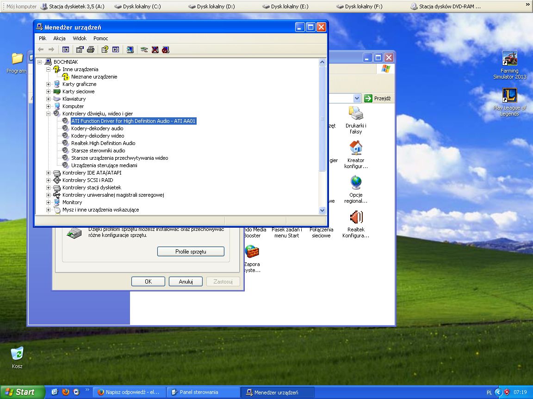Open Stacja dyskietek 3,5 (A:) from top toolbar
Screen dimensions: 533x399
73,6
